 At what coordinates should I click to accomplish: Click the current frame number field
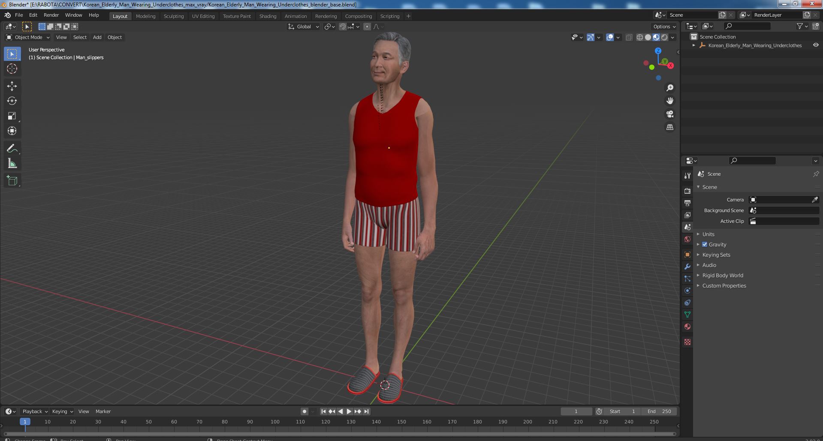tap(576, 411)
